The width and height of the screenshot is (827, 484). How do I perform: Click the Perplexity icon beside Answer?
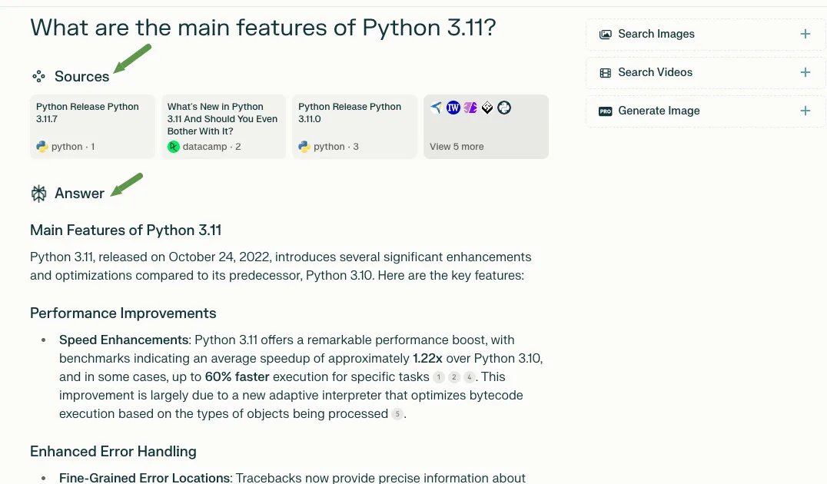(x=38, y=194)
